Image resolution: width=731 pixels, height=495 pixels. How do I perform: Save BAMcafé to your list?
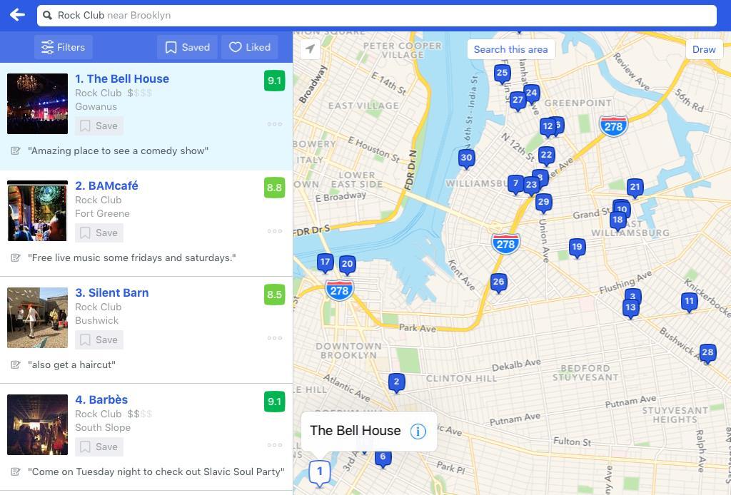99,233
